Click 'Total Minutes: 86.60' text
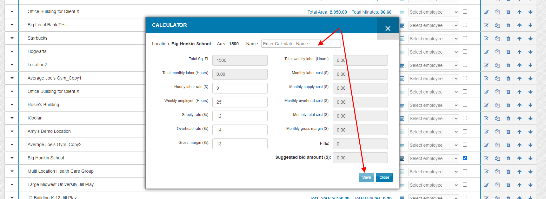 [371, 12]
